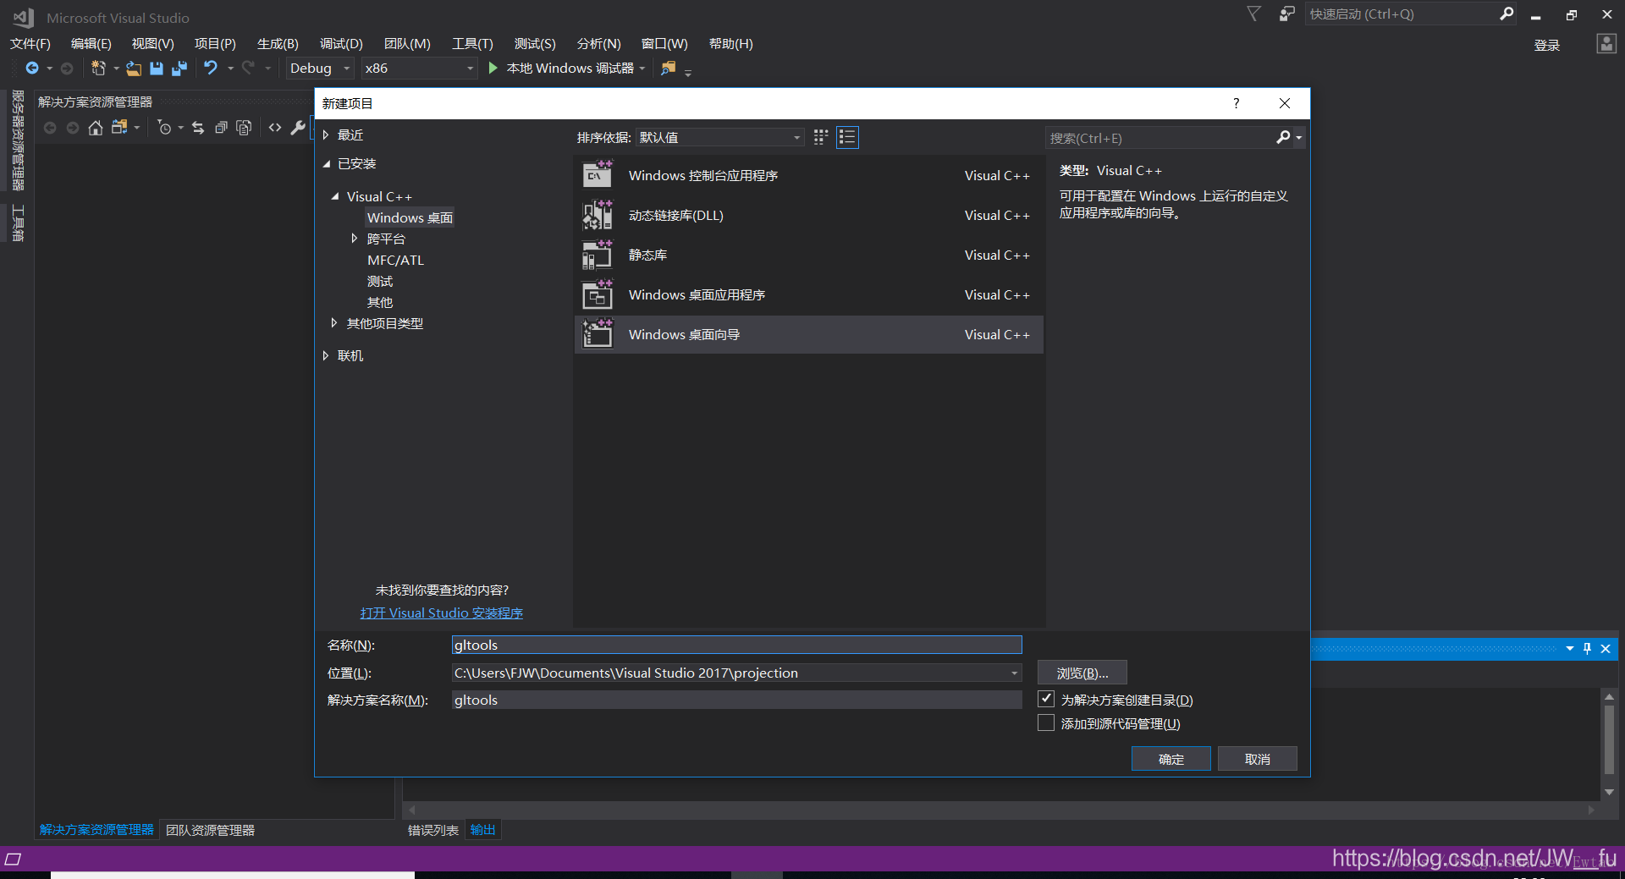Click the find in files toolbar icon
This screenshot has width=1625, height=879.
point(669,69)
